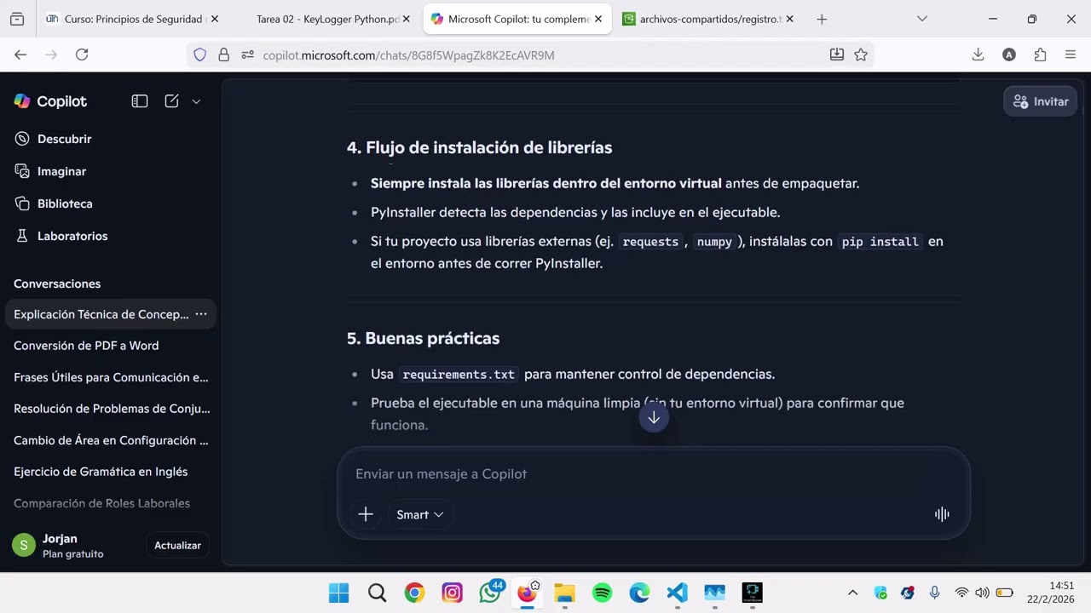Image resolution: width=1091 pixels, height=613 pixels.
Task: Open Firefox View tab list icon
Action: point(17,19)
